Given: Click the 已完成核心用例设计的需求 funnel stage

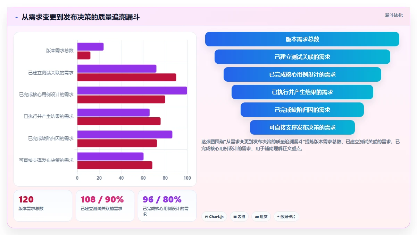Looking at the screenshot, I should coord(302,74).
